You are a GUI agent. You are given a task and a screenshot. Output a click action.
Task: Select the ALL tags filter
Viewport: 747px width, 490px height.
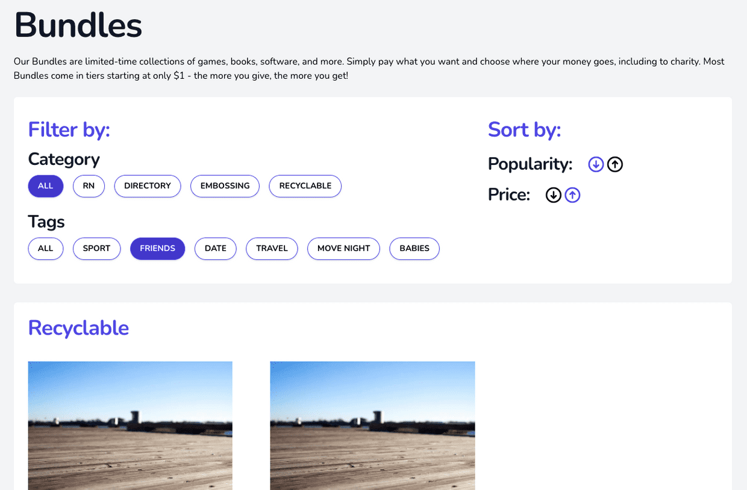point(46,249)
